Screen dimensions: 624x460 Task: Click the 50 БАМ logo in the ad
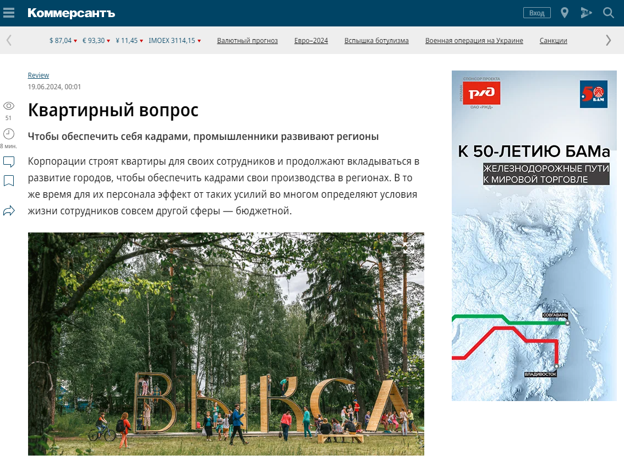pos(594,94)
